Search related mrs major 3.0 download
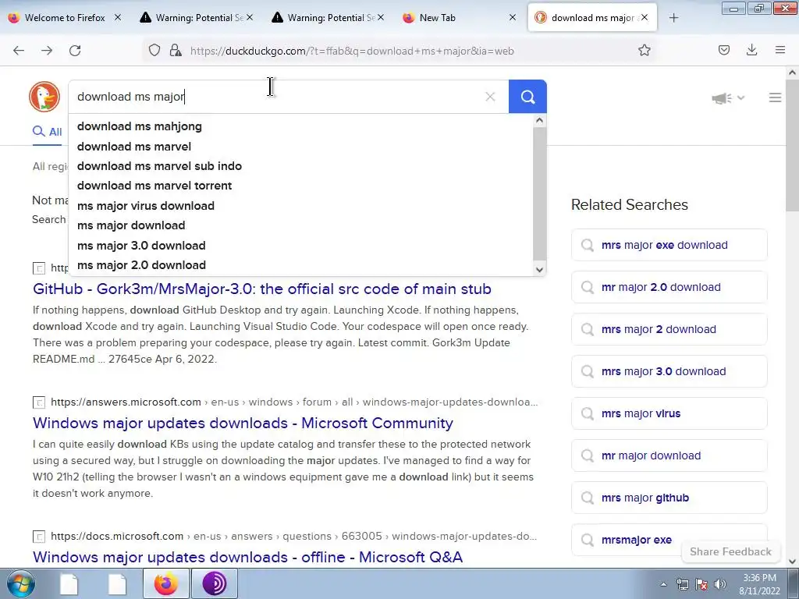 (x=669, y=371)
